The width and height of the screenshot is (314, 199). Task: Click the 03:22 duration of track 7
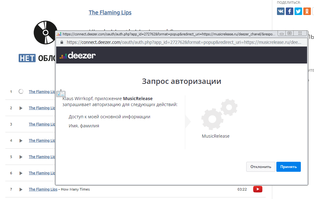click(x=242, y=189)
